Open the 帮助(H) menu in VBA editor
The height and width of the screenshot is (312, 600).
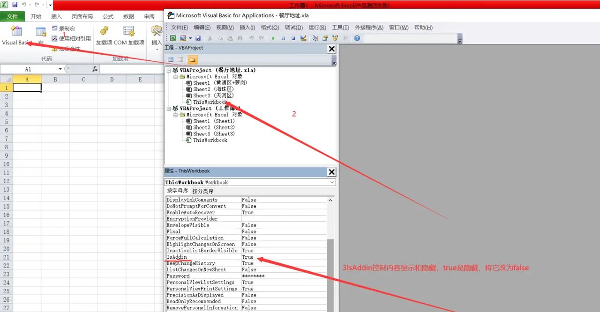[423, 28]
